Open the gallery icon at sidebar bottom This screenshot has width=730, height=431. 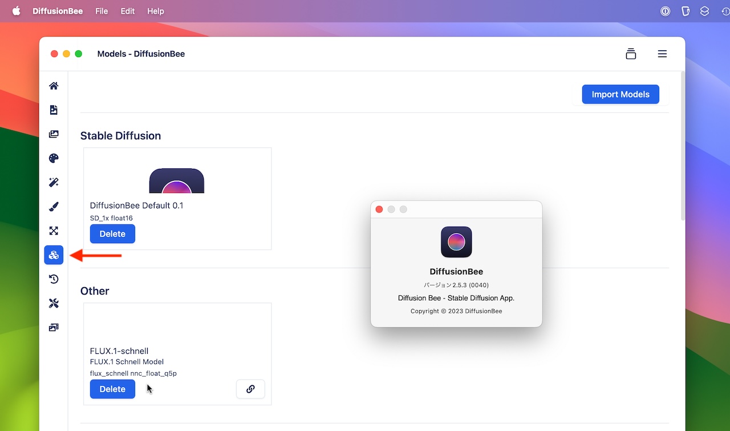tap(54, 328)
